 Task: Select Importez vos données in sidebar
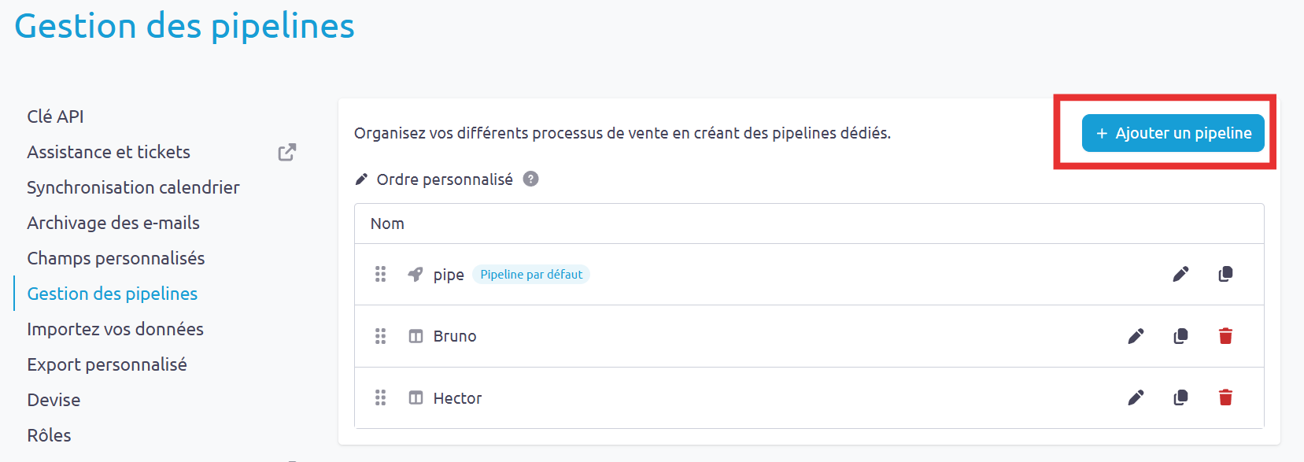[115, 329]
